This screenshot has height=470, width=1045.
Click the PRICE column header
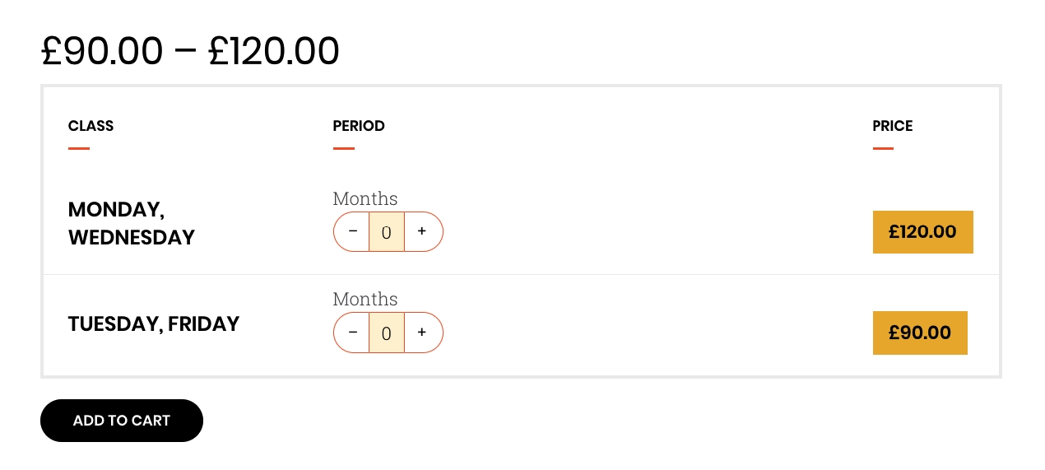pos(892,126)
